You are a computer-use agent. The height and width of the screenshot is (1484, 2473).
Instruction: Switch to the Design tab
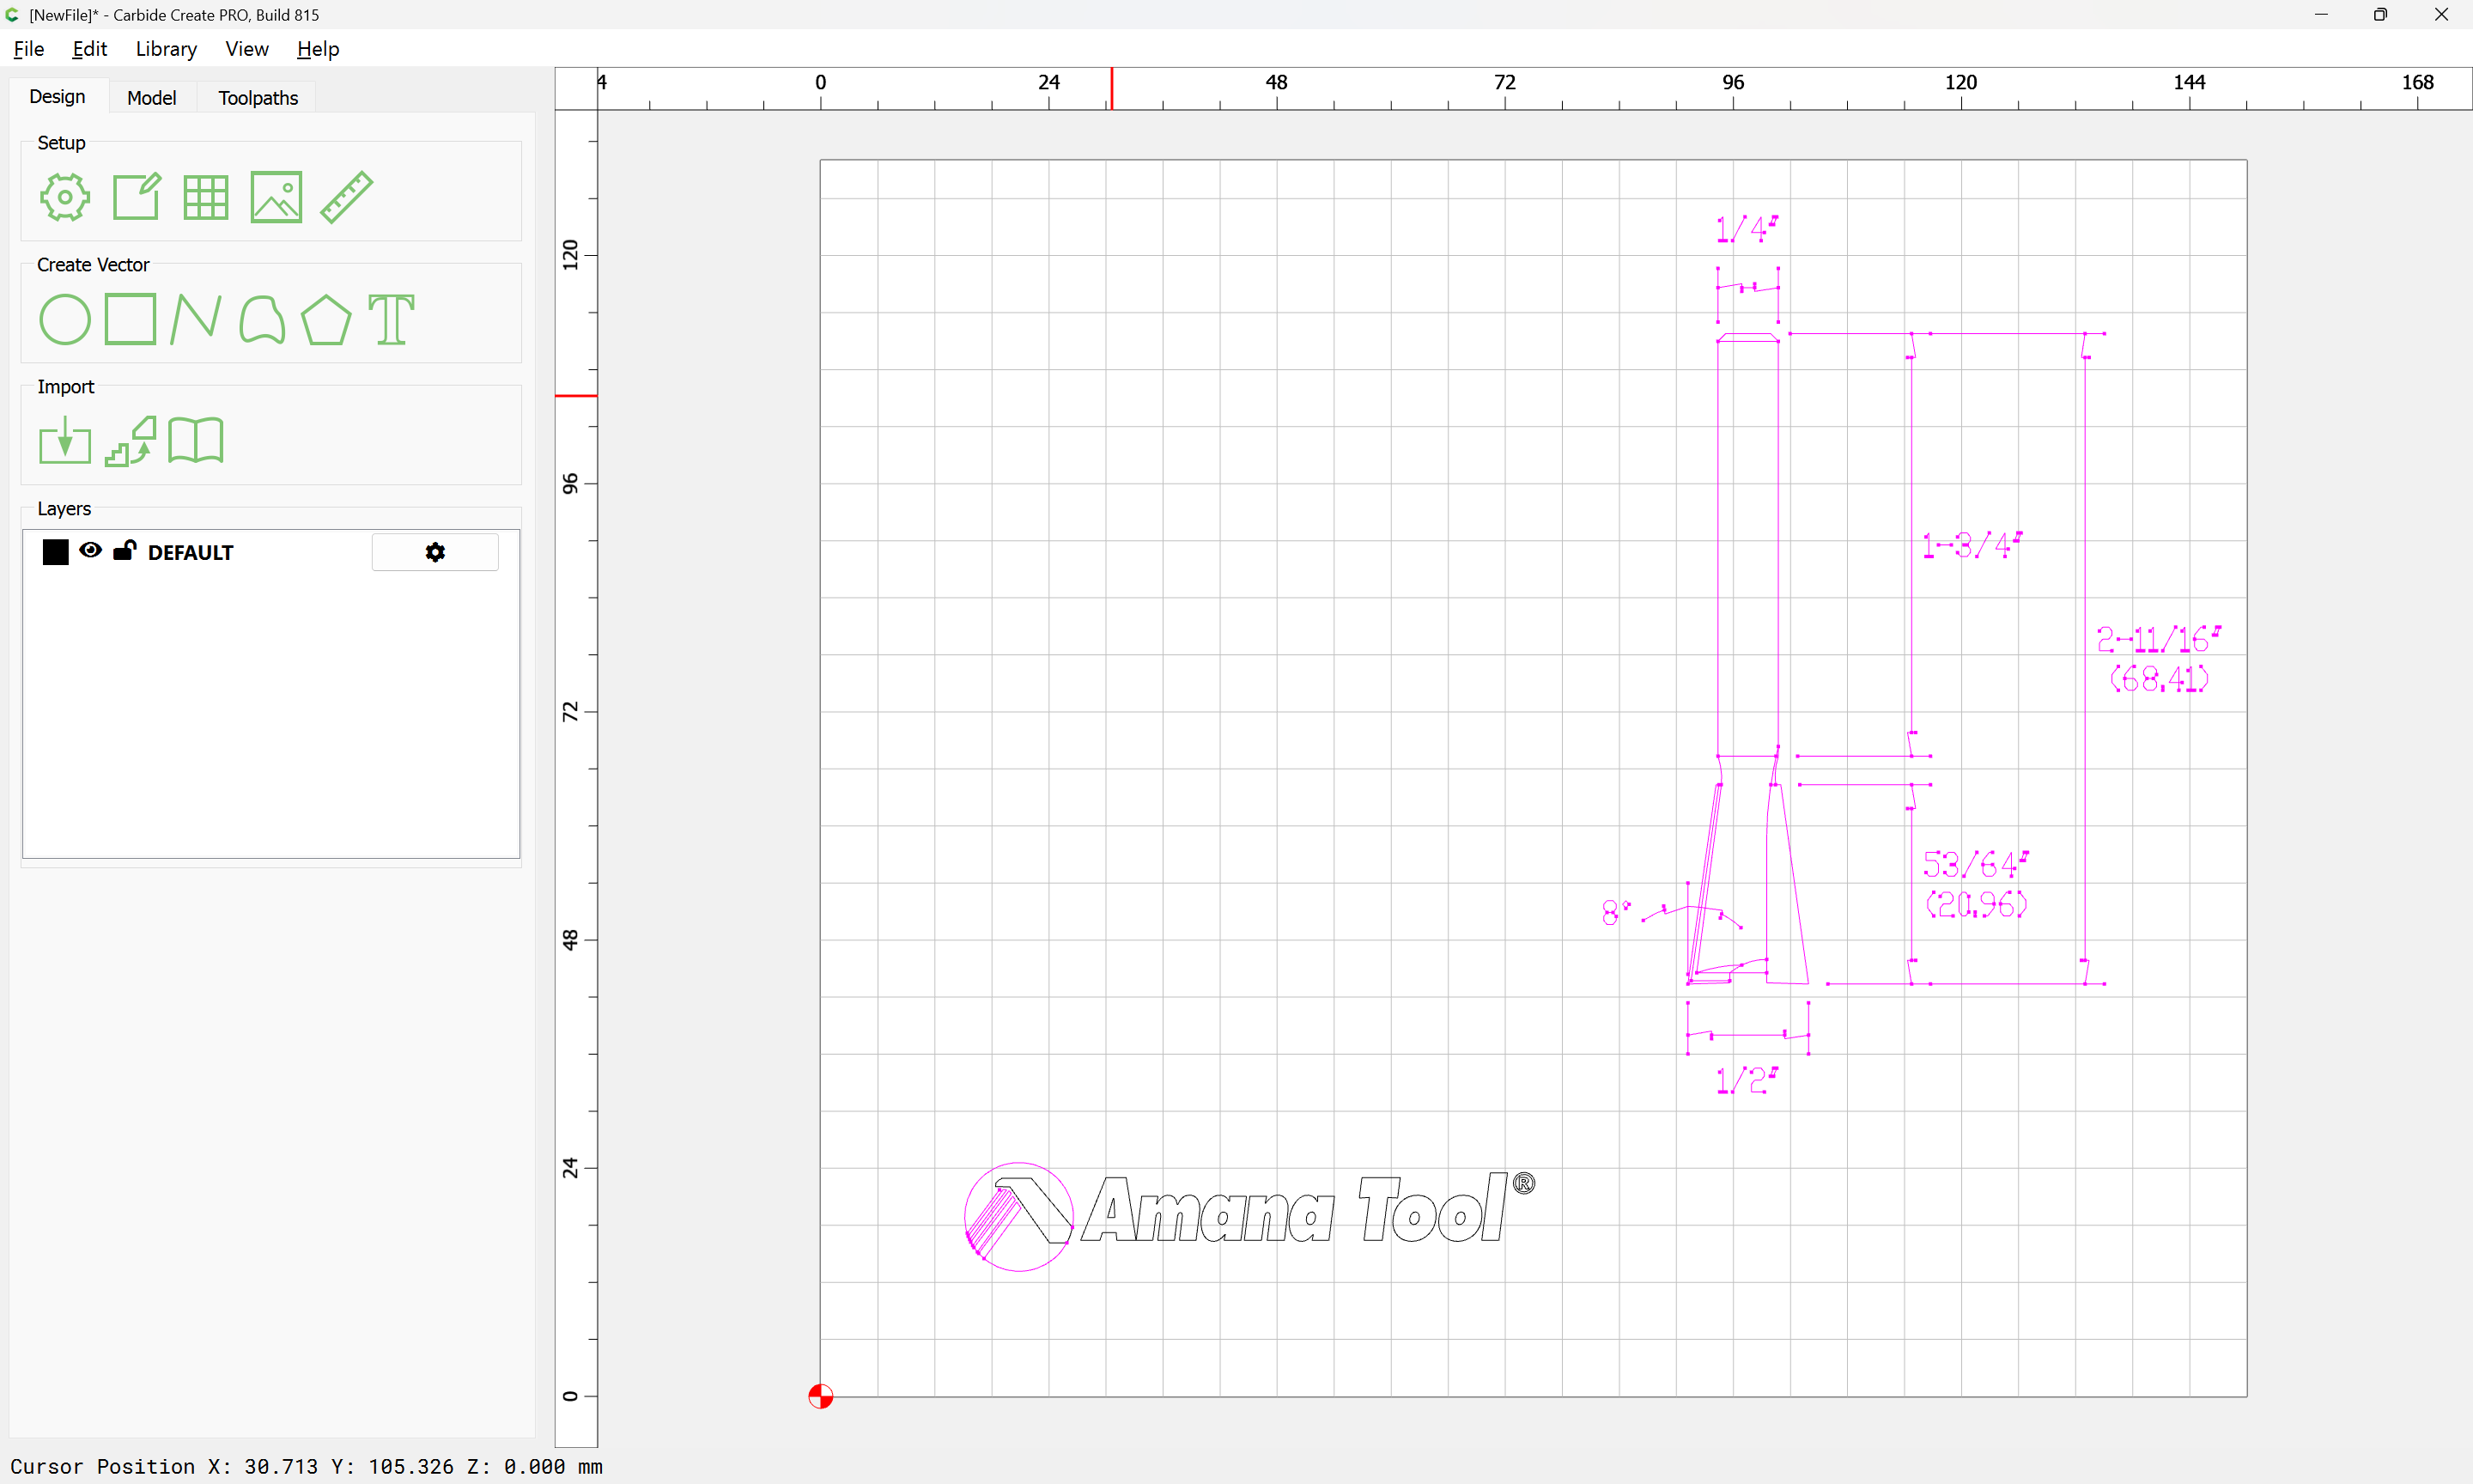click(x=57, y=97)
